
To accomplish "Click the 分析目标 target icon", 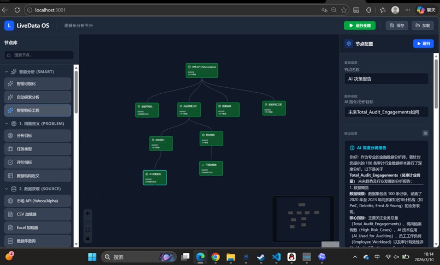I will 10,135.
